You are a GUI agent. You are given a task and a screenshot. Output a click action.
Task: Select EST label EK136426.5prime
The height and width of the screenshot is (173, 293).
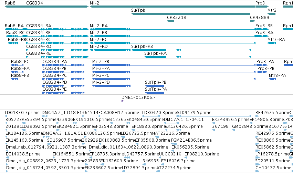coord(184,126)
